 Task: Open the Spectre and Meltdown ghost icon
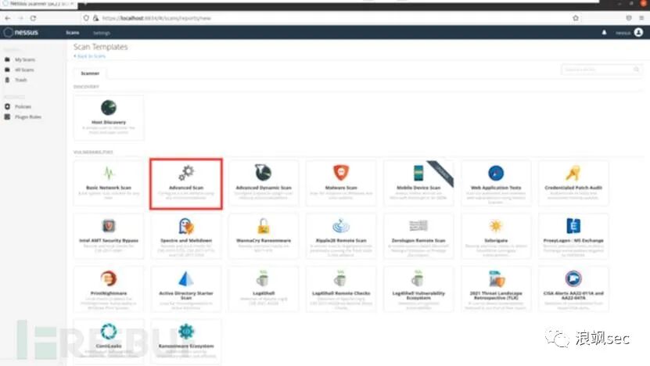pos(186,226)
